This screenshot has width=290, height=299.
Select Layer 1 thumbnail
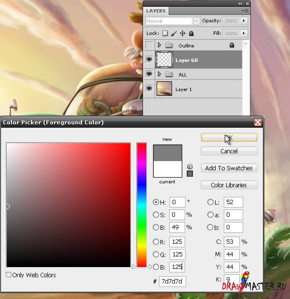click(164, 89)
